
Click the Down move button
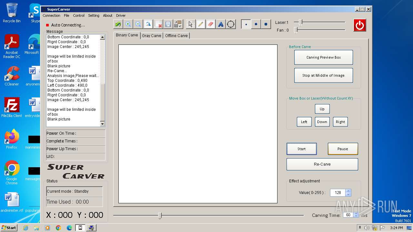pyautogui.click(x=322, y=122)
